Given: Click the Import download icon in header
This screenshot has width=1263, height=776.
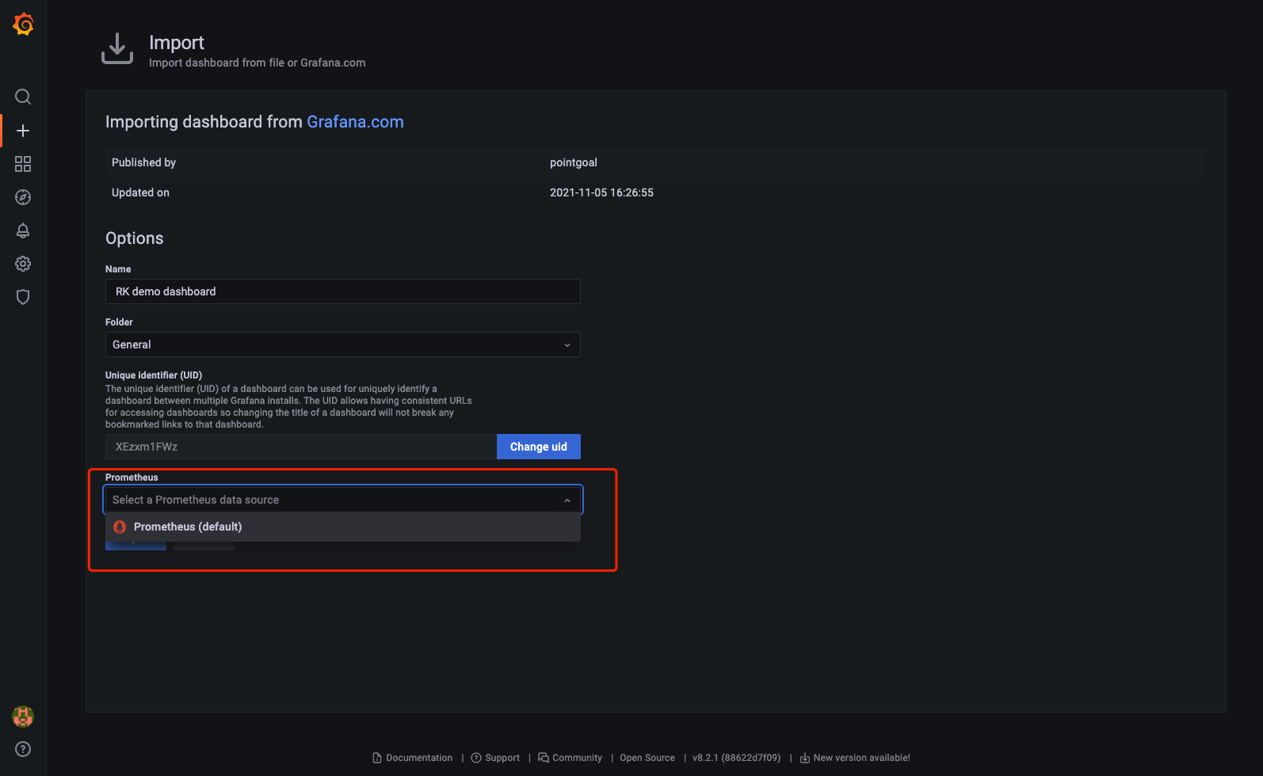Looking at the screenshot, I should (117, 49).
